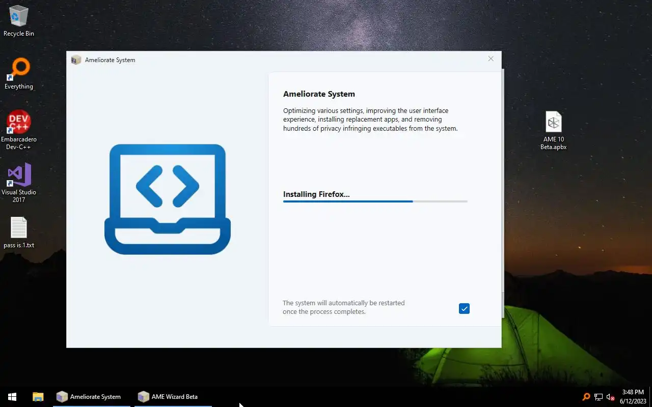Screen dimensions: 652x407
Task: Click the large laptop code illustration
Action: click(x=168, y=199)
